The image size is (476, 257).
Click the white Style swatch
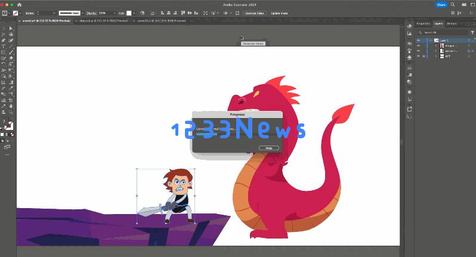[x=129, y=13]
